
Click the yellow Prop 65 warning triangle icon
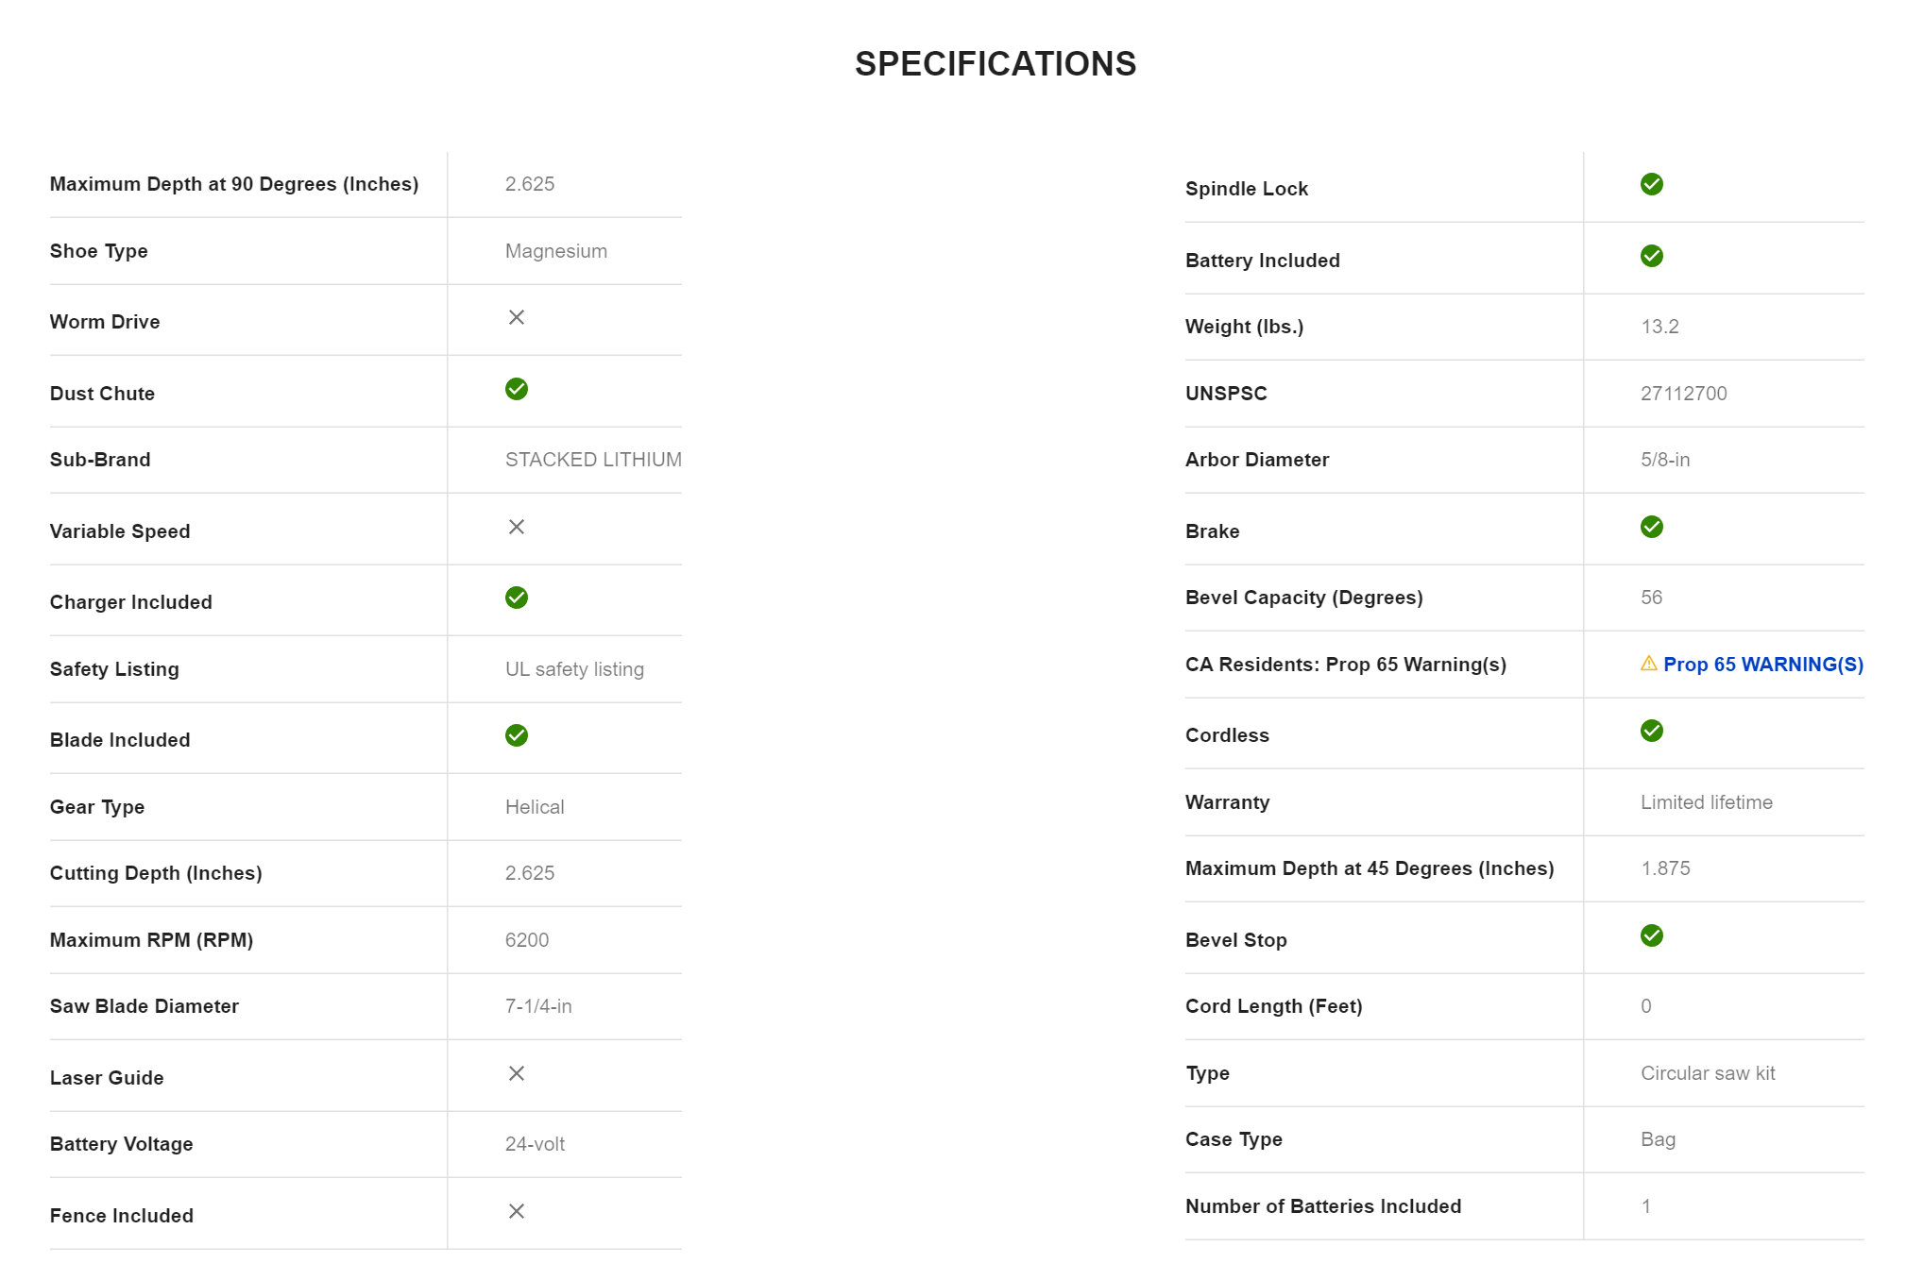click(x=1648, y=664)
